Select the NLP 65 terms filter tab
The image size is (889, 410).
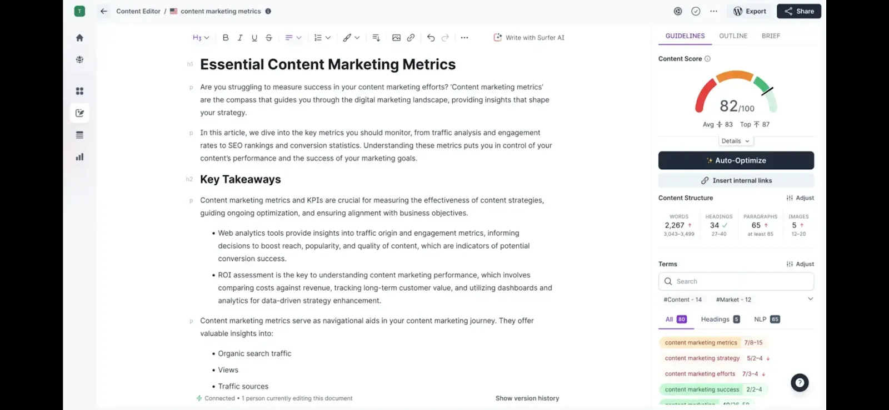(767, 320)
